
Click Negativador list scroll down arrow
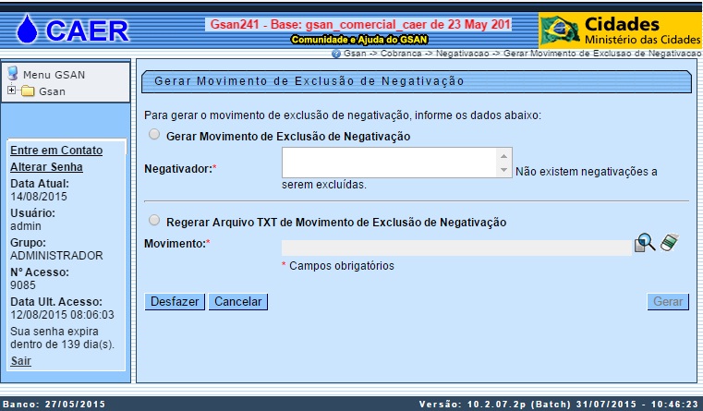point(503,170)
